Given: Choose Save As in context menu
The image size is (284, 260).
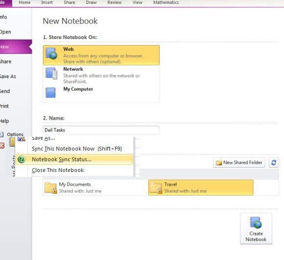Looking at the screenshot, I should (43, 138).
